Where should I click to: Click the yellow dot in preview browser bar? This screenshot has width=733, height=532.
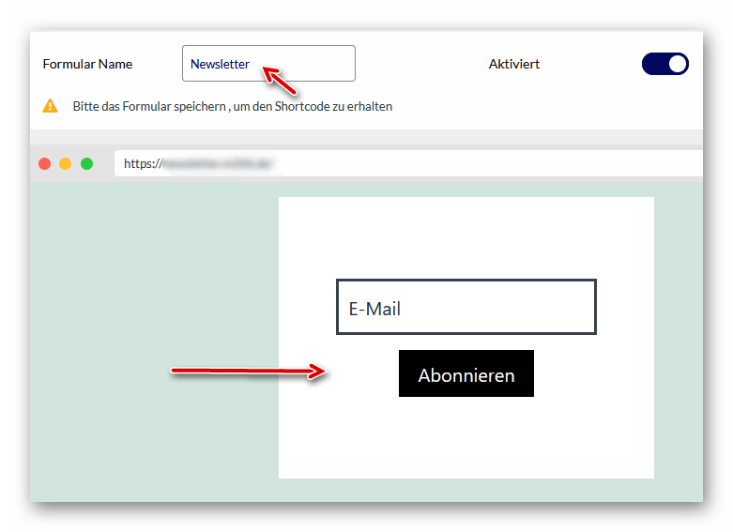[x=65, y=163]
